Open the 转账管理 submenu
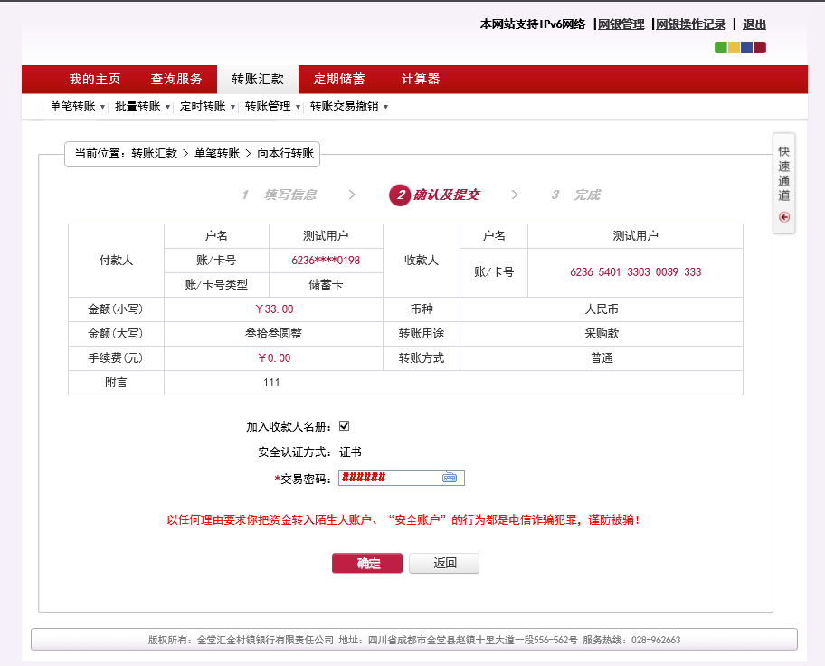 pyautogui.click(x=272, y=107)
